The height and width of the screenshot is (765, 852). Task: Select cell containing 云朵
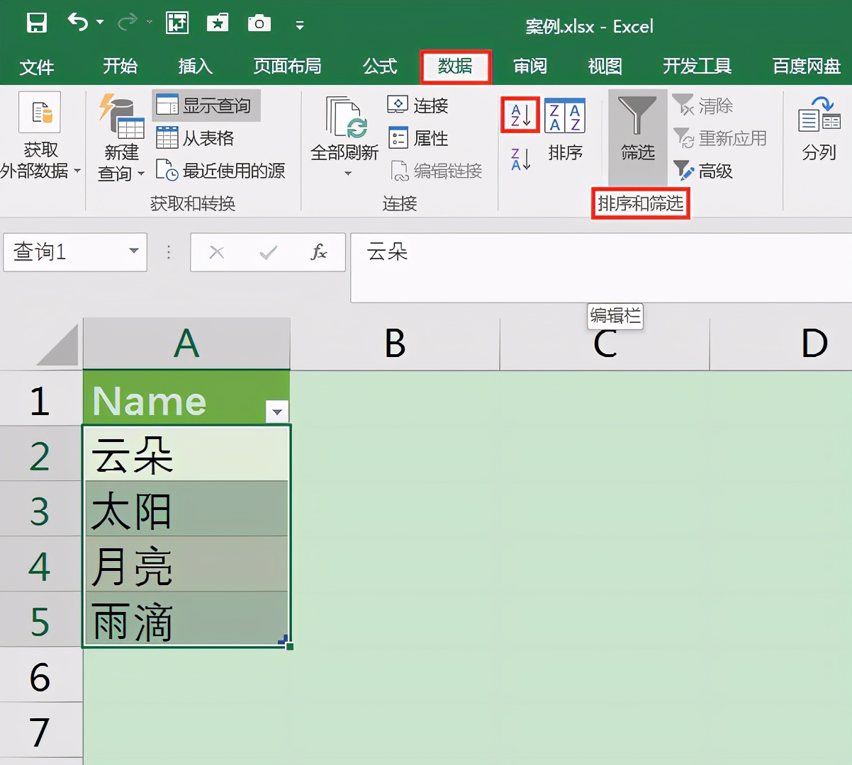click(x=186, y=453)
